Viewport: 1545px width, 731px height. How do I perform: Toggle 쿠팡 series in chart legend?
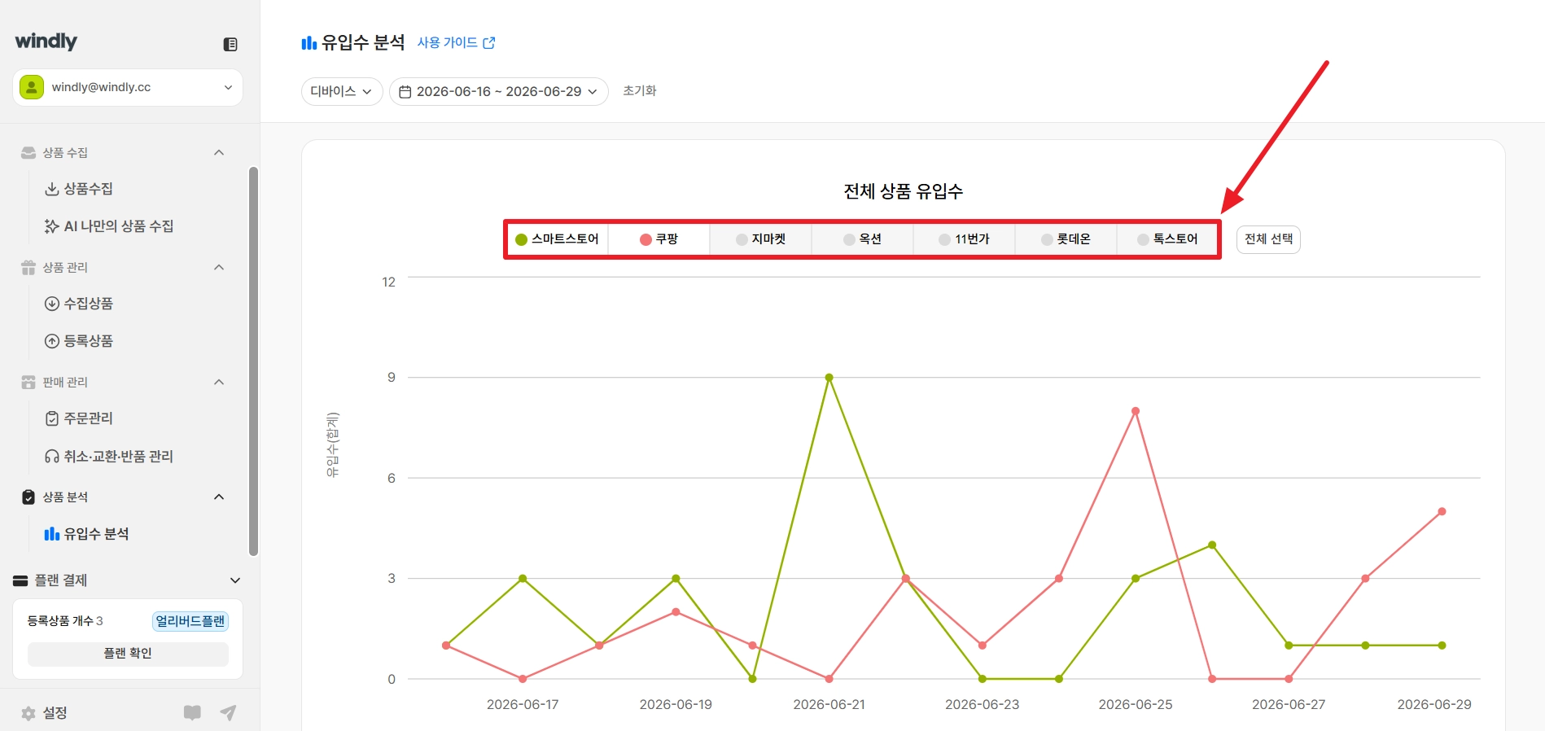(659, 239)
